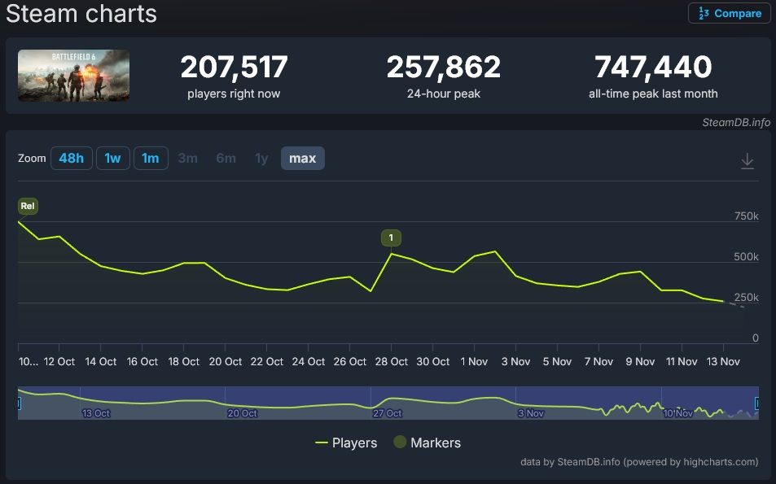Viewport: 776px width, 484px height.
Task: Open the Compare button
Action: [x=730, y=13]
